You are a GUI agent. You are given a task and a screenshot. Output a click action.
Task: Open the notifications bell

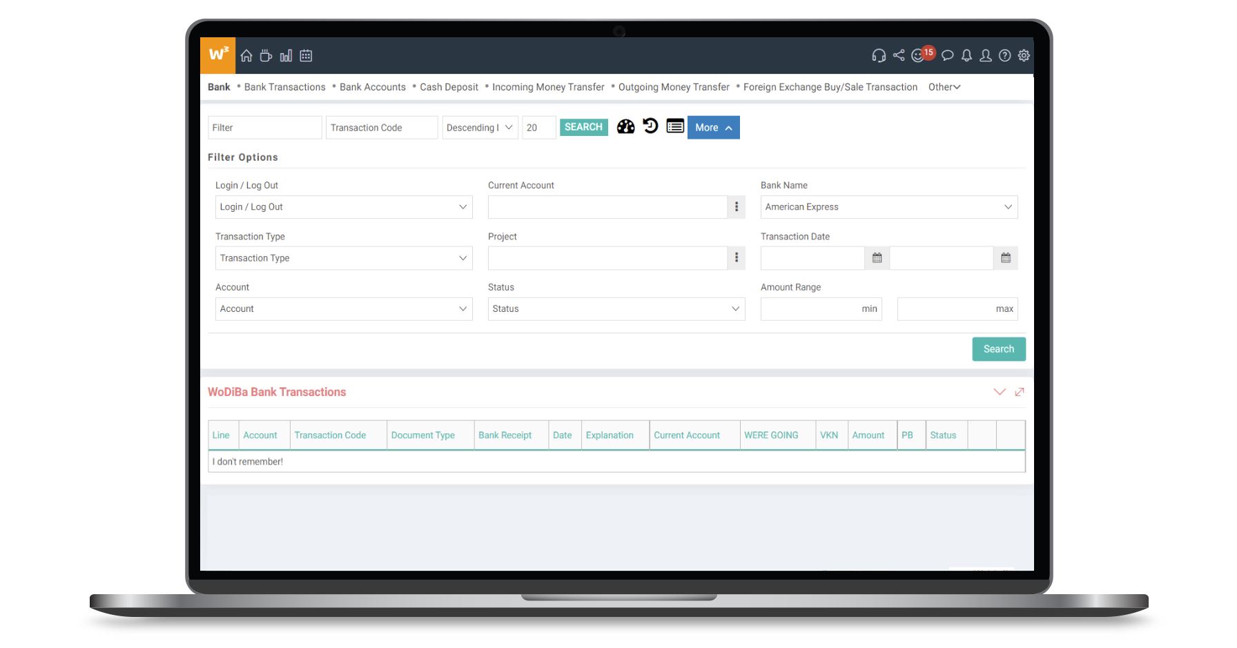(966, 56)
